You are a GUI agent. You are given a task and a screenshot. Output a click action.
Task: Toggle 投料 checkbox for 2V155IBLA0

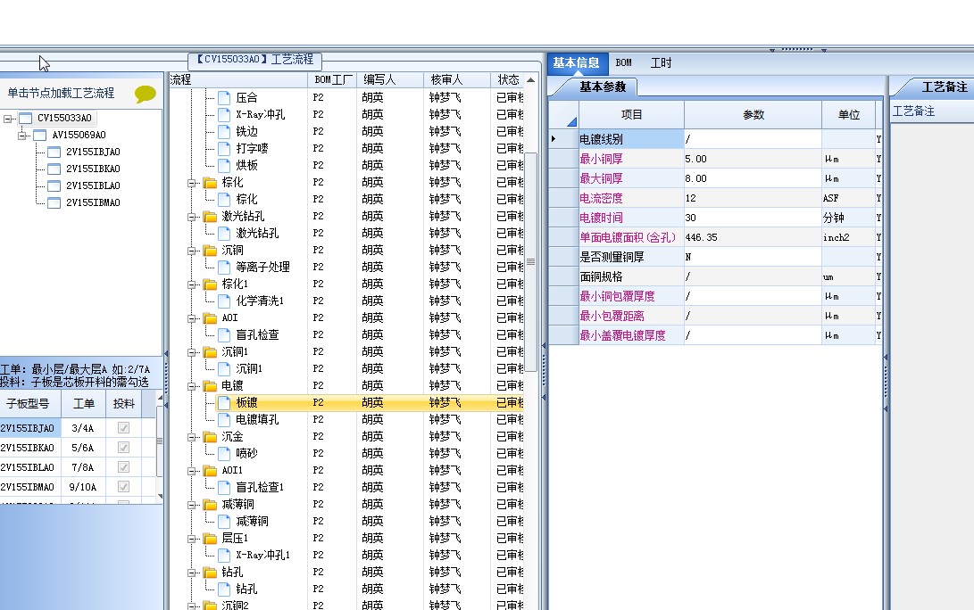coord(123,467)
